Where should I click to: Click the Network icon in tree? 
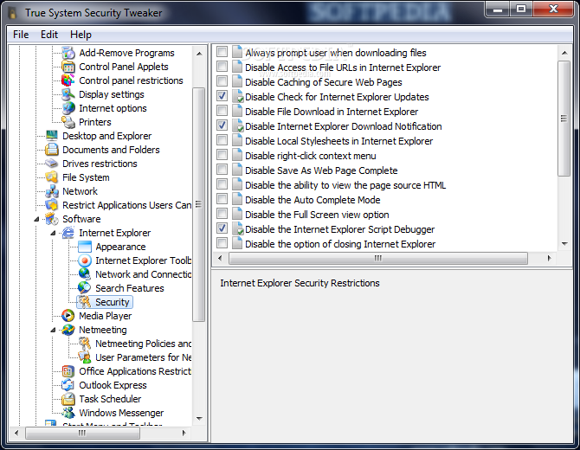tap(52, 191)
